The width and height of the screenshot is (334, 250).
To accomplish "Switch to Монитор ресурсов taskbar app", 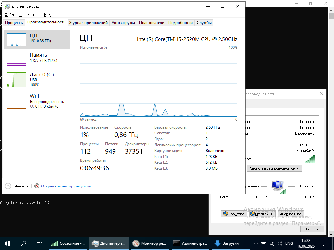I will tap(149, 243).
